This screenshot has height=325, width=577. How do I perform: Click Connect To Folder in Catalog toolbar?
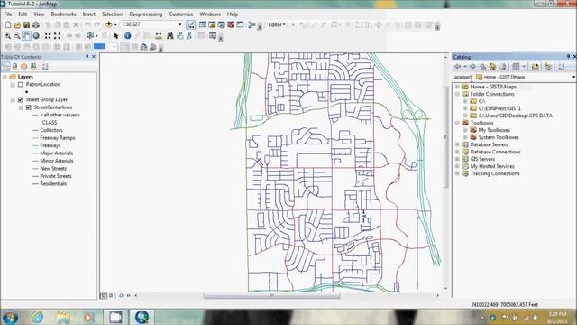pos(535,66)
